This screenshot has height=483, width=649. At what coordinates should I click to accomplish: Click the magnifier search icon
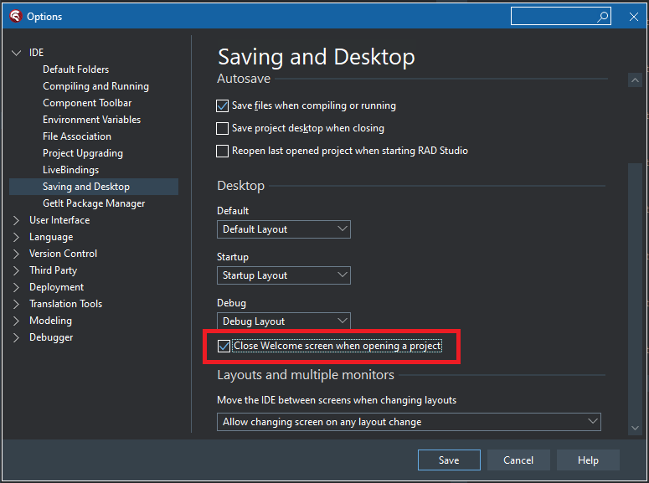tap(603, 17)
